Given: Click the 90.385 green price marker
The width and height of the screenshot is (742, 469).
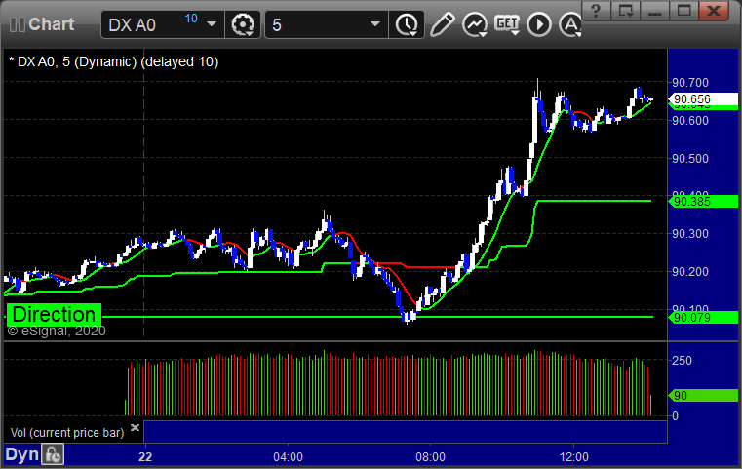Looking at the screenshot, I should pos(703,202).
